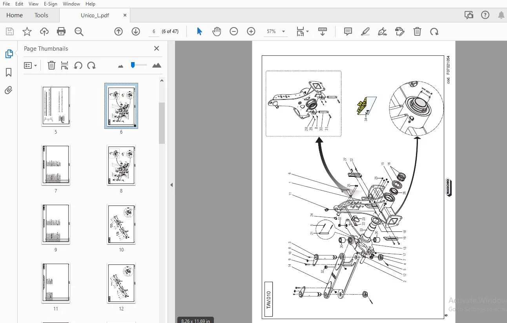Enlarge thumbnails with the large mountain icon

tap(157, 65)
